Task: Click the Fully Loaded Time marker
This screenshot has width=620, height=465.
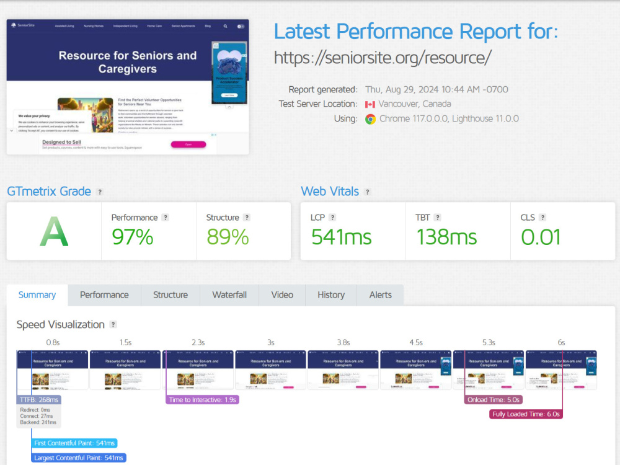Action: [x=526, y=414]
